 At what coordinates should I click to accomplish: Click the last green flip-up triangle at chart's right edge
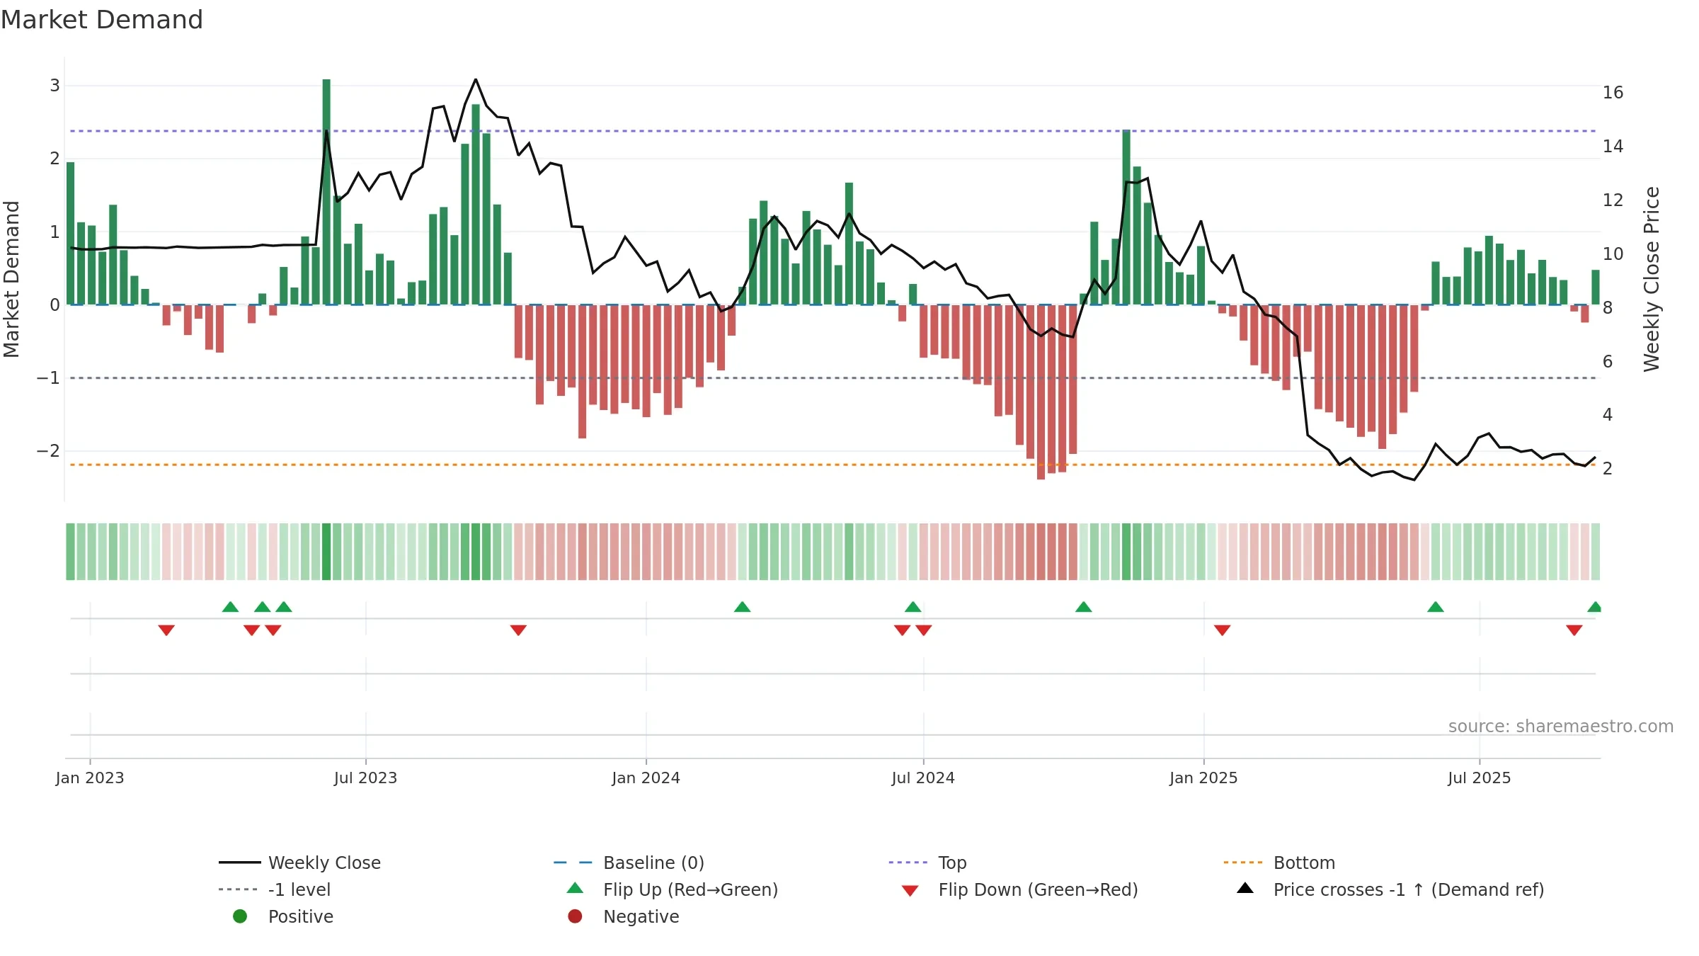(x=1594, y=607)
